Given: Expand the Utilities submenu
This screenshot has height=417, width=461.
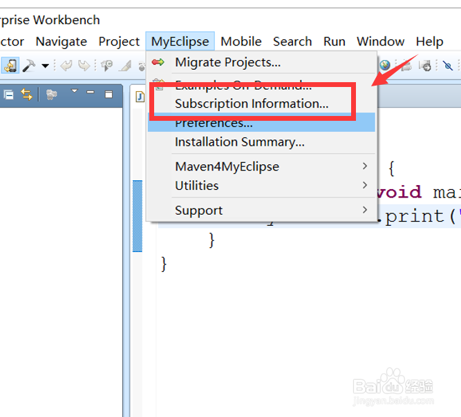Looking at the screenshot, I should [261, 186].
